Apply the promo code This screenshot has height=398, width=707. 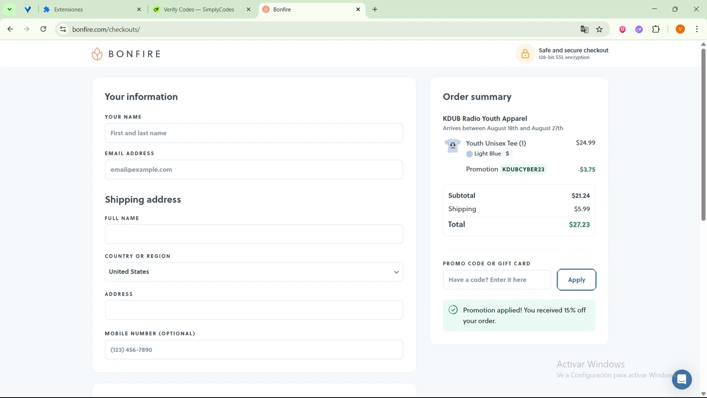pos(576,280)
